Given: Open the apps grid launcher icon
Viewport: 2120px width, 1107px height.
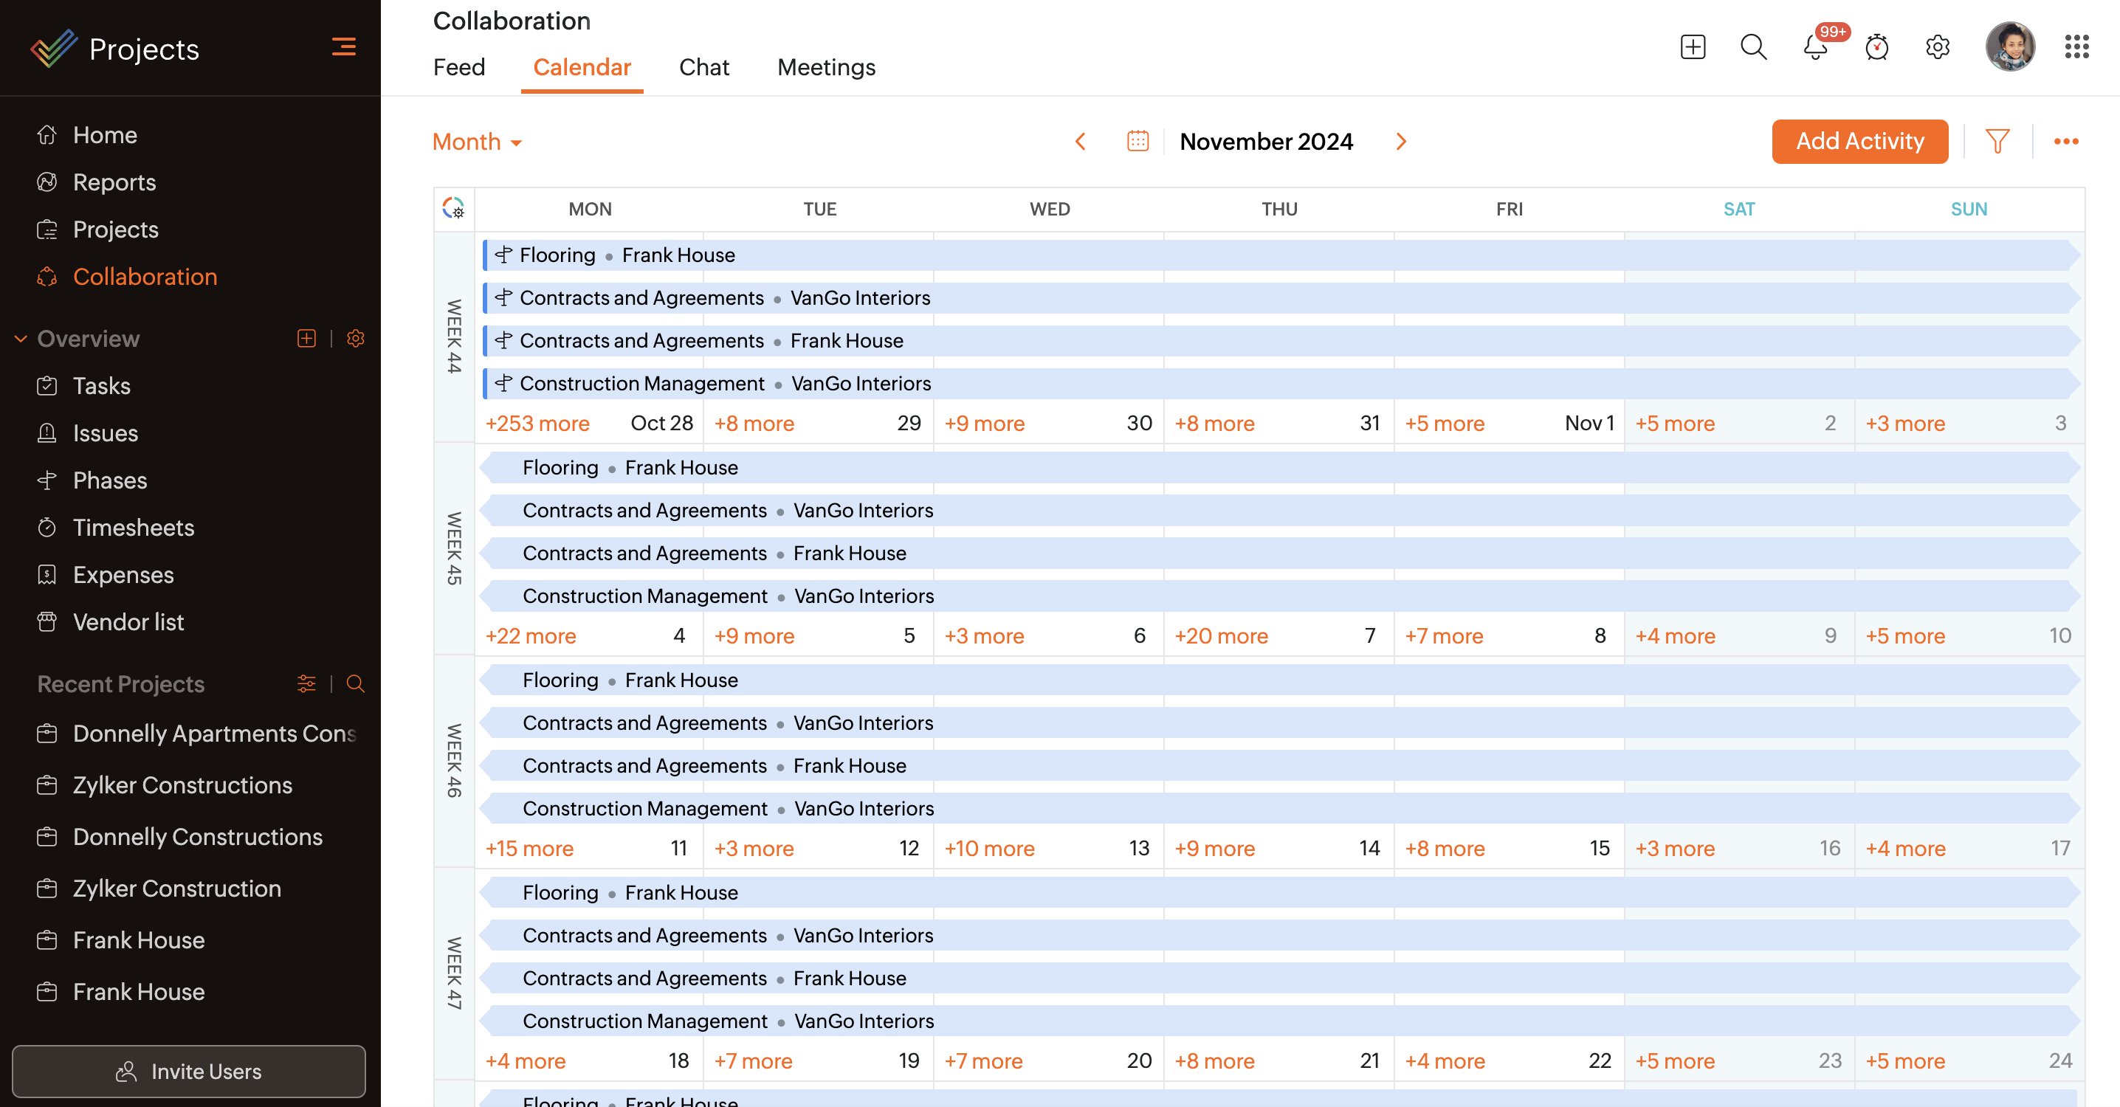Looking at the screenshot, I should [x=2076, y=47].
